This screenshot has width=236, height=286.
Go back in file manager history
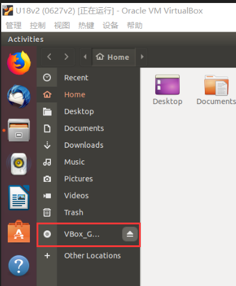49,57
